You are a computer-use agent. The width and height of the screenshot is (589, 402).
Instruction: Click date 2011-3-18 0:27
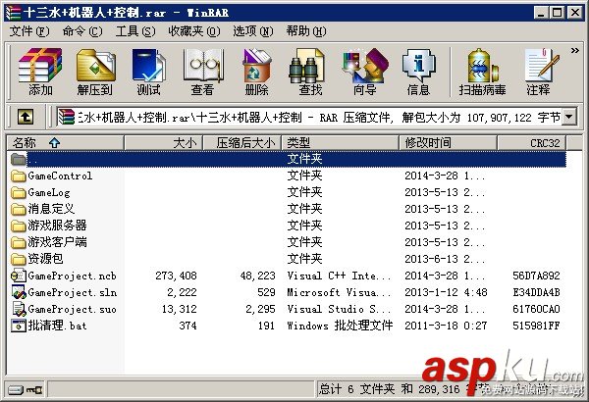click(446, 326)
